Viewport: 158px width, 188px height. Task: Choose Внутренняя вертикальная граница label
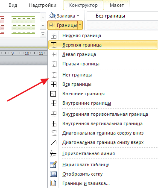point(102,123)
